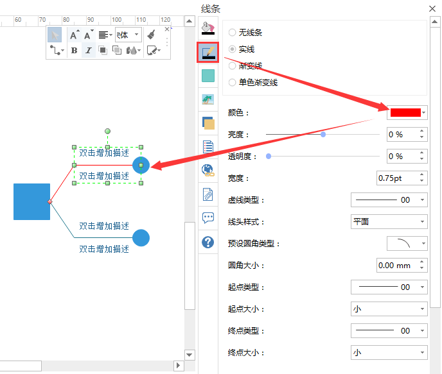
Task: Increase the 亮度 percentage value
Action: [421, 131]
